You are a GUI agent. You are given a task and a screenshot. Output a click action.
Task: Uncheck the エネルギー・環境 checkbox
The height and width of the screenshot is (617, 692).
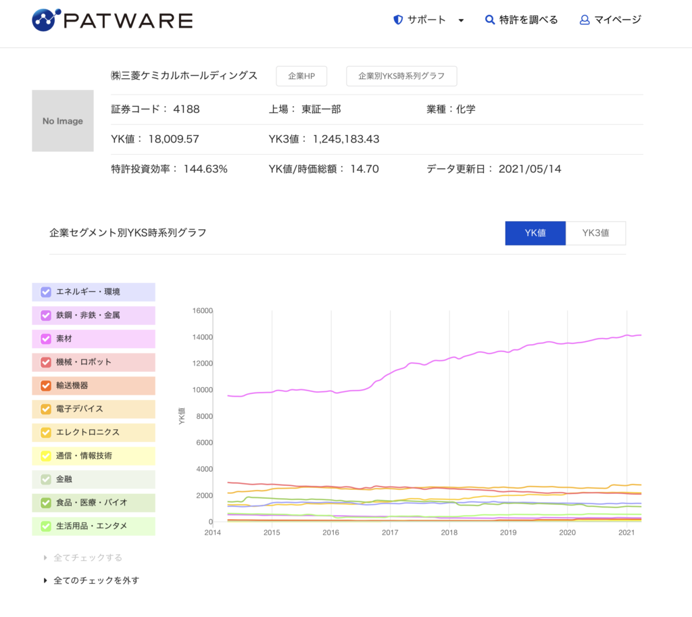(46, 292)
